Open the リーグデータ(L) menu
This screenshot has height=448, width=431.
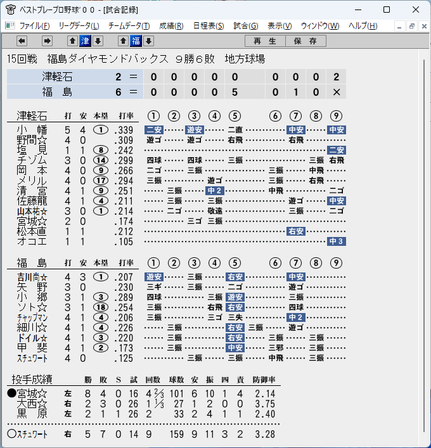pyautogui.click(x=79, y=26)
